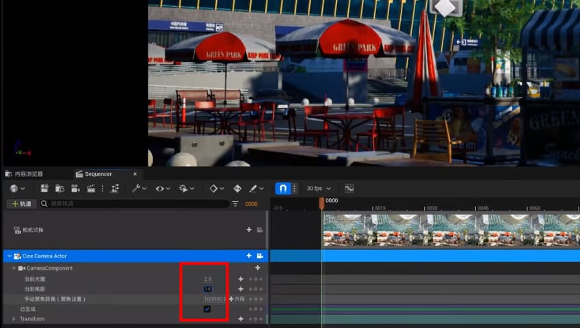Click the create camera icon in Sequencer toolbar
Viewport: 580px width, 328px height.
75,188
